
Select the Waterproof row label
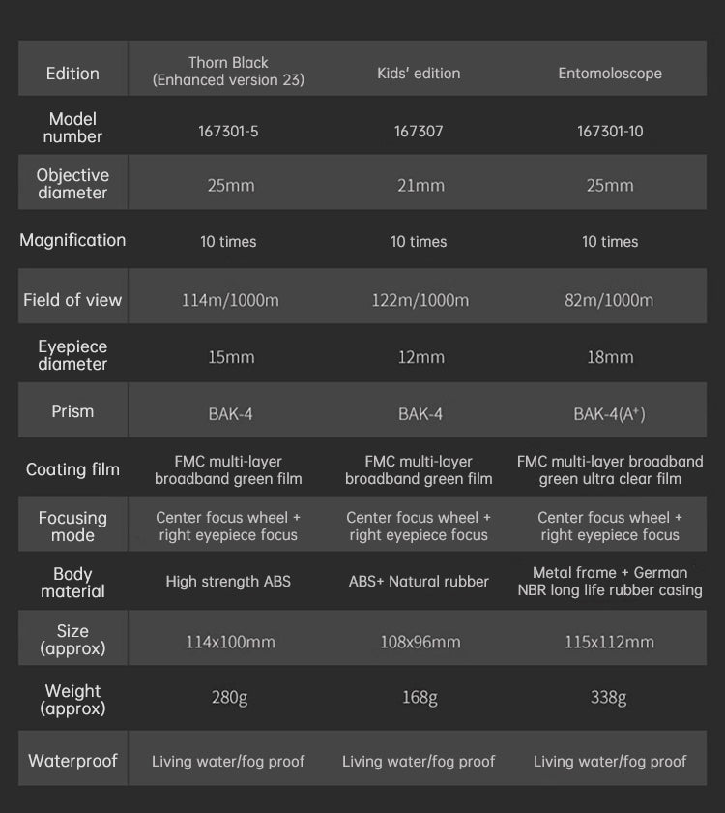72,761
